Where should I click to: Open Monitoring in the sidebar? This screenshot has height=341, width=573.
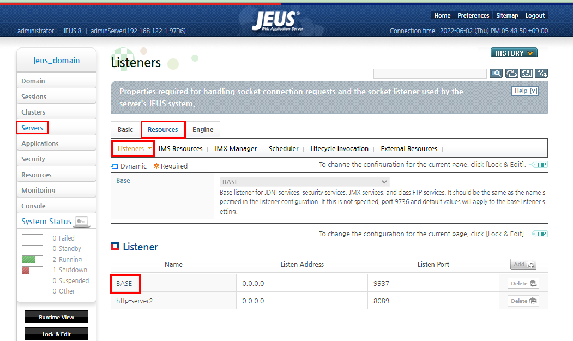(56, 190)
